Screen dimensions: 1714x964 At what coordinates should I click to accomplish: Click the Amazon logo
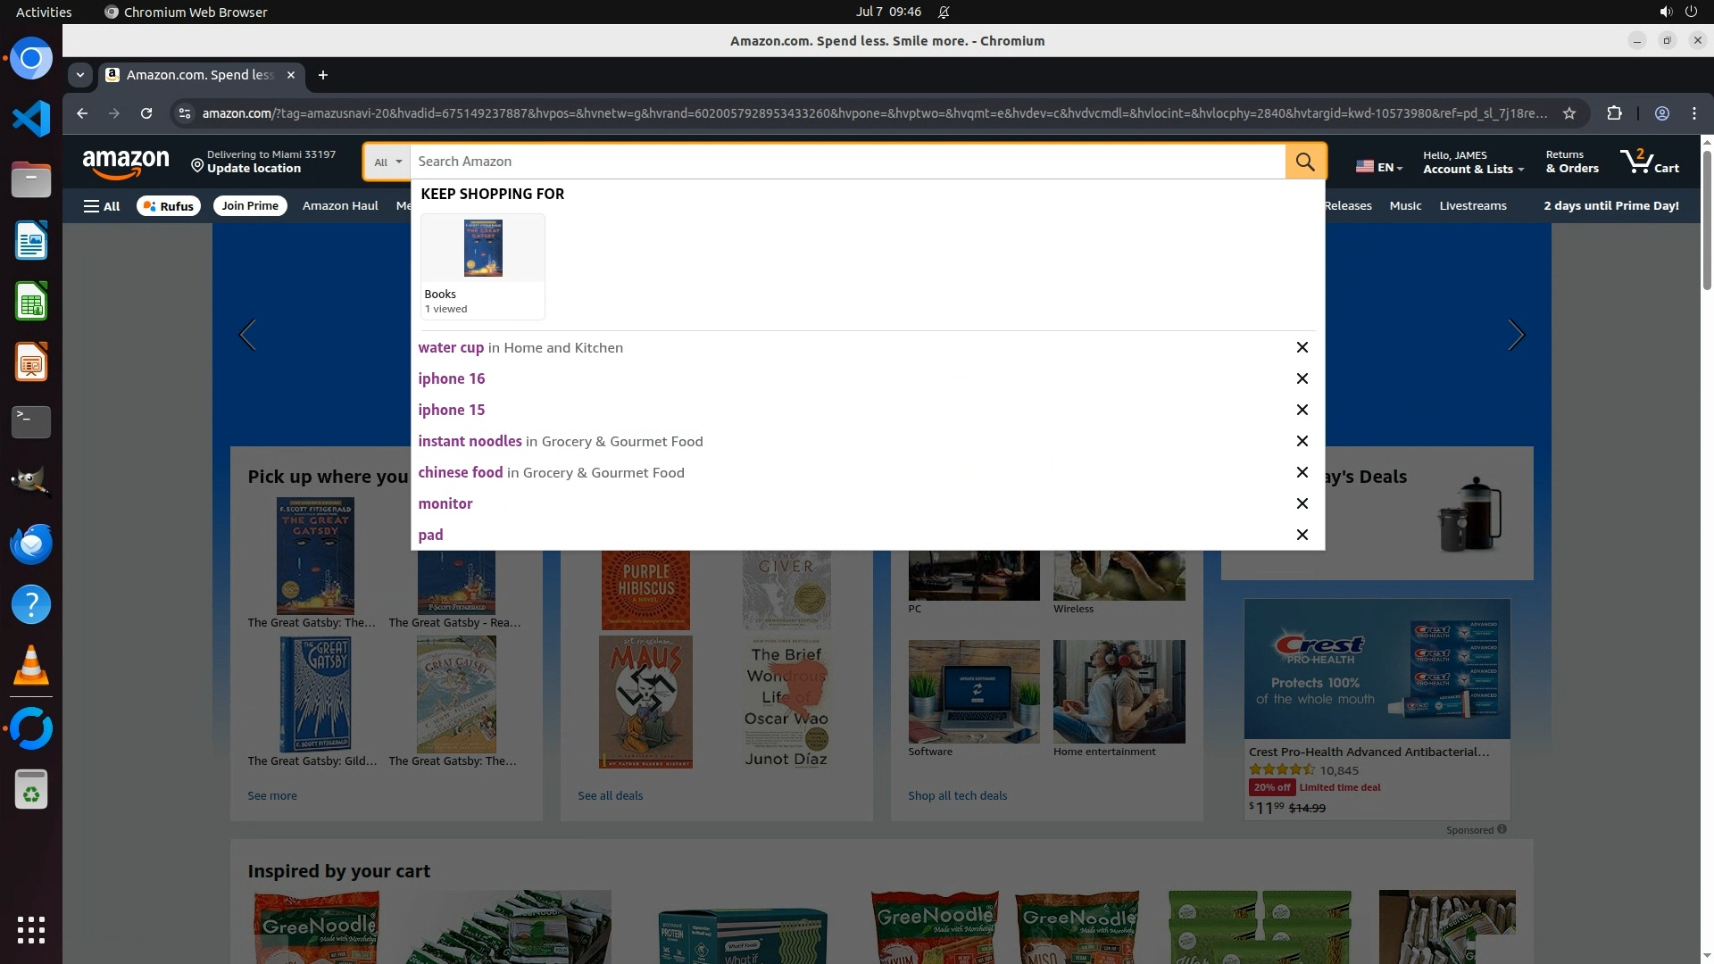[125, 162]
